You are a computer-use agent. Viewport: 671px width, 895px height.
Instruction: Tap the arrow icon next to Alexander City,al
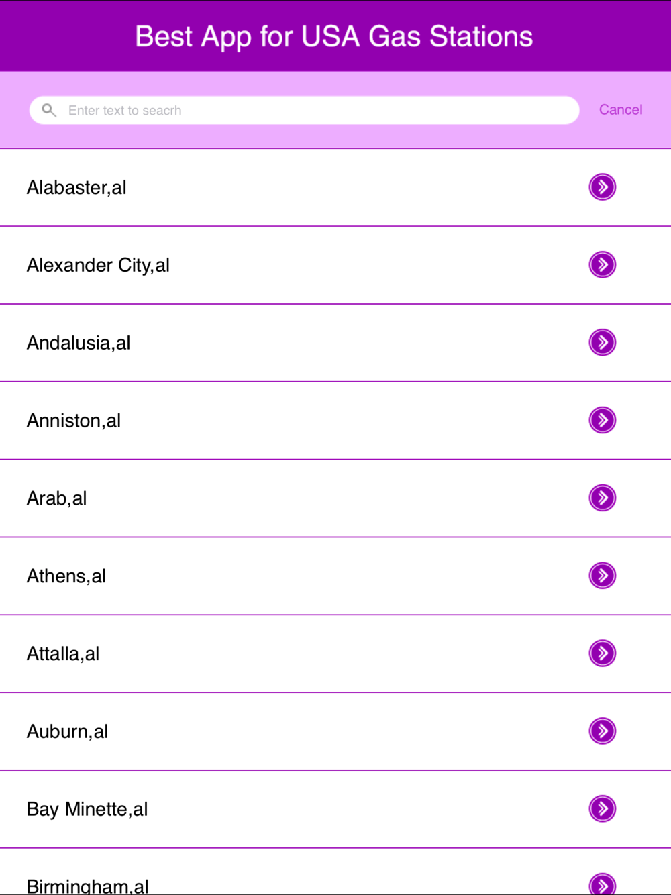point(603,265)
